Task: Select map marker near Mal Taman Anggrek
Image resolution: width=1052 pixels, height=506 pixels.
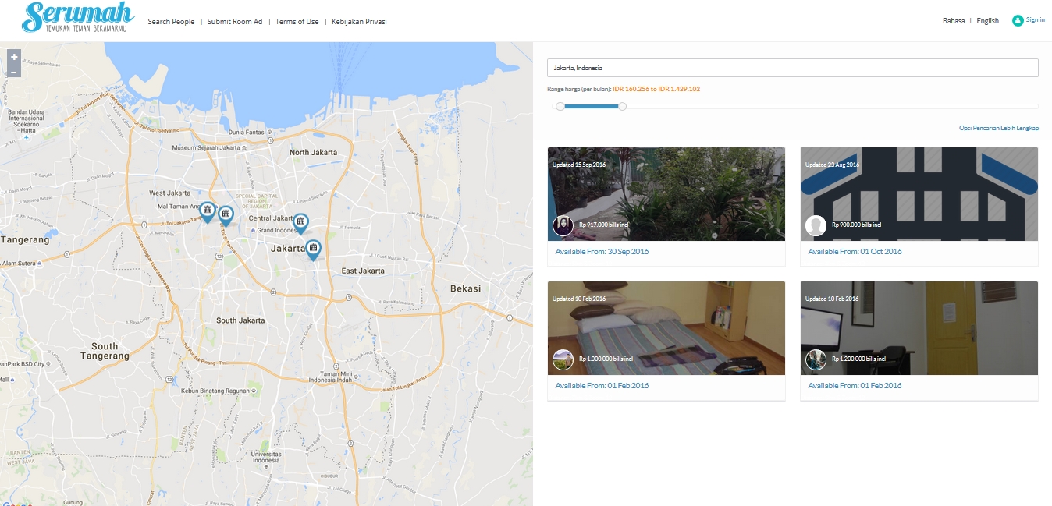Action: click(207, 212)
